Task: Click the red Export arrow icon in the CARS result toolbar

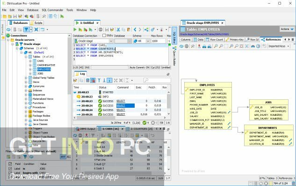Action: (x=87, y=135)
